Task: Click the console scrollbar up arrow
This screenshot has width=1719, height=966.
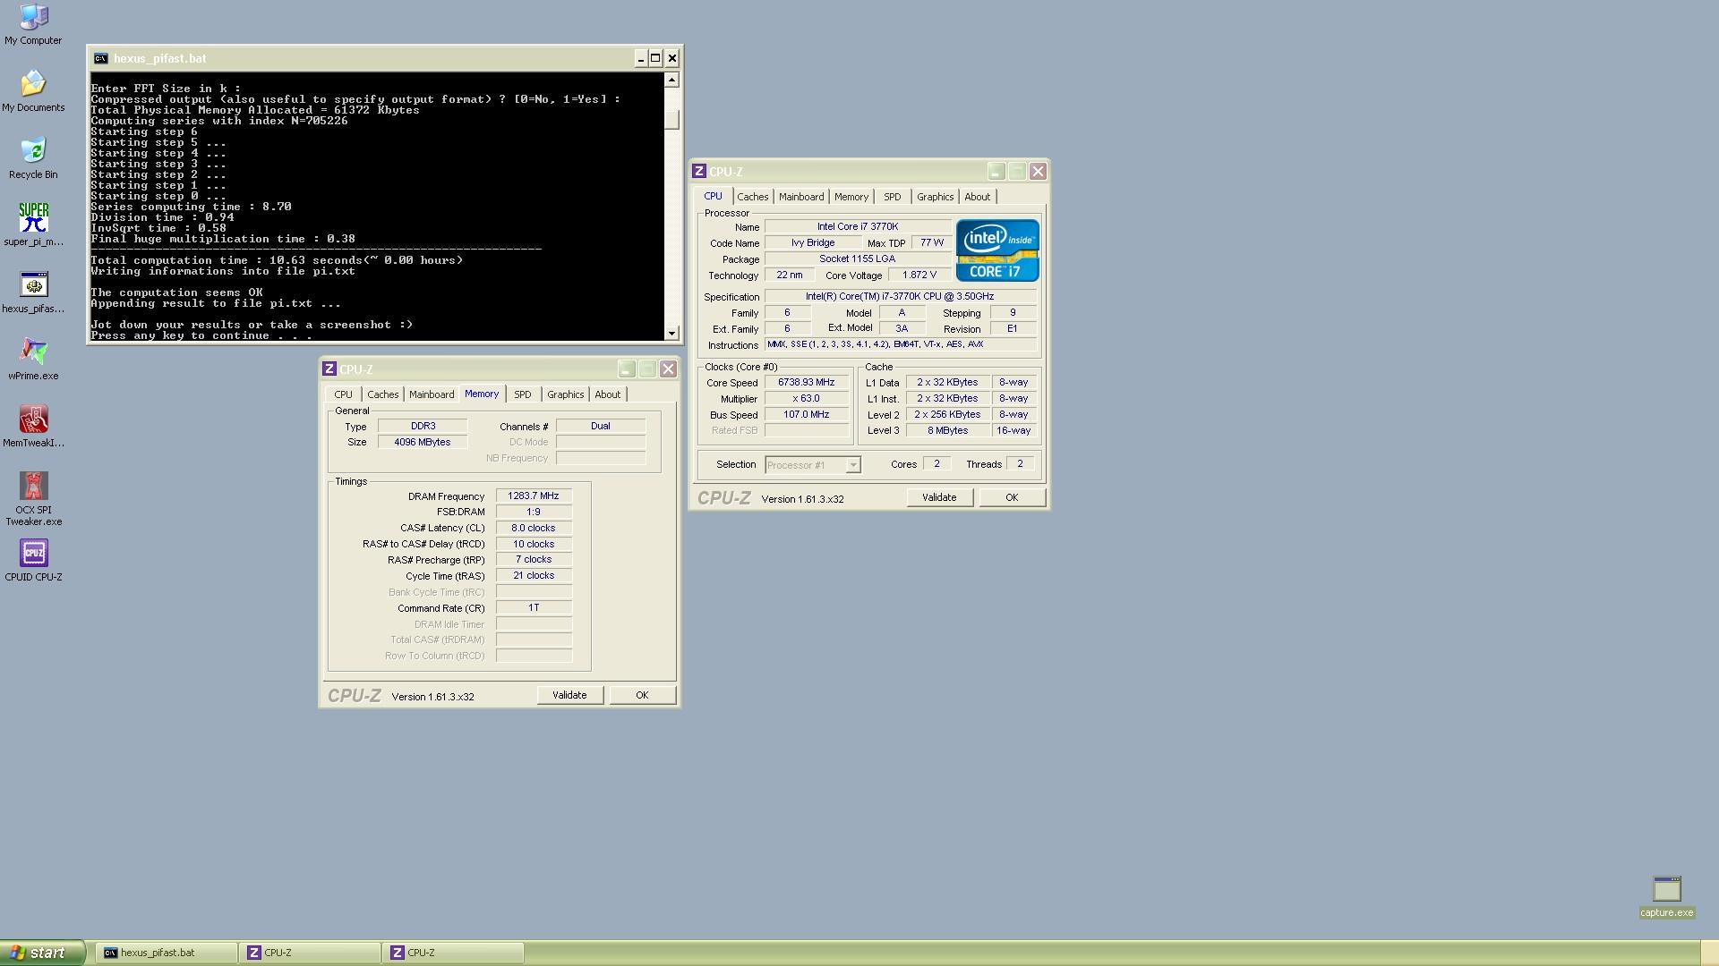Action: pyautogui.click(x=672, y=80)
